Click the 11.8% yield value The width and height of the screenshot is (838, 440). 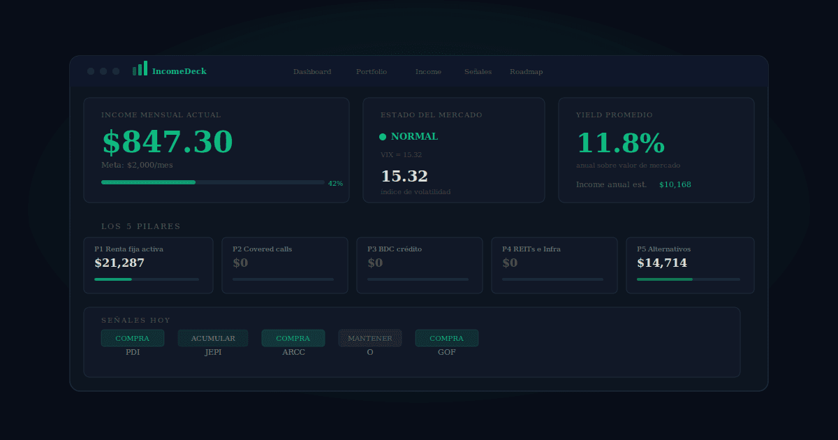(621, 142)
